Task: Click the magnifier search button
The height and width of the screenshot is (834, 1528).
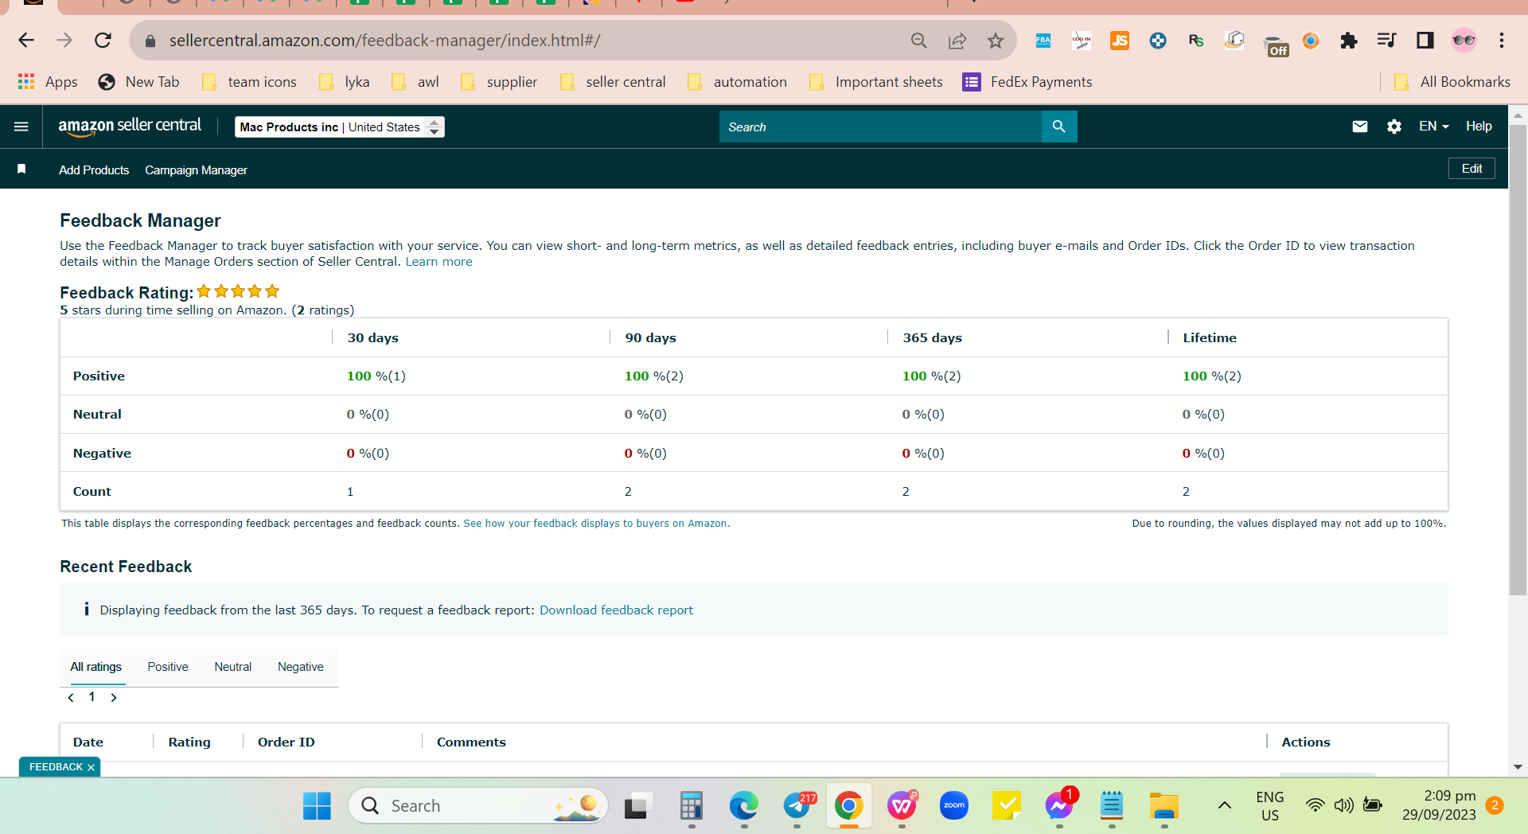Action: [x=1059, y=127]
